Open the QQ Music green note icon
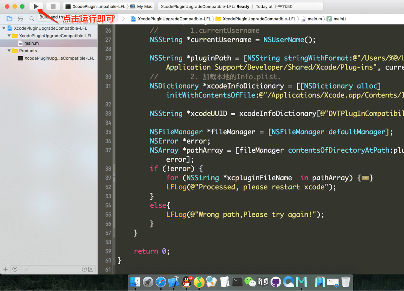404x291 pixels. pyautogui.click(x=199, y=282)
